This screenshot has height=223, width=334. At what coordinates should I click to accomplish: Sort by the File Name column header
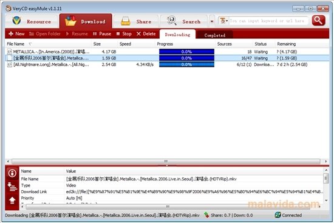pyautogui.click(x=49, y=44)
